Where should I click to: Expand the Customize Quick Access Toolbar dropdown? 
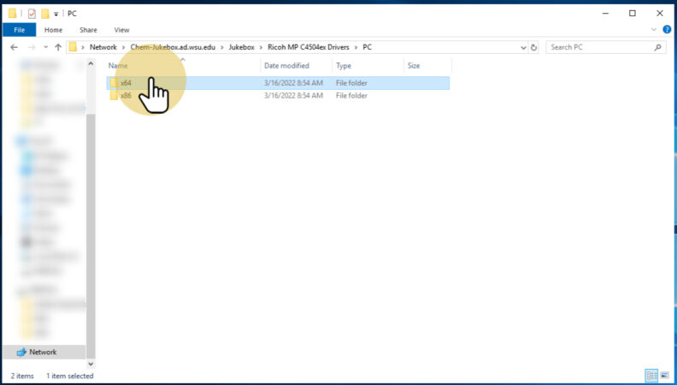point(56,14)
